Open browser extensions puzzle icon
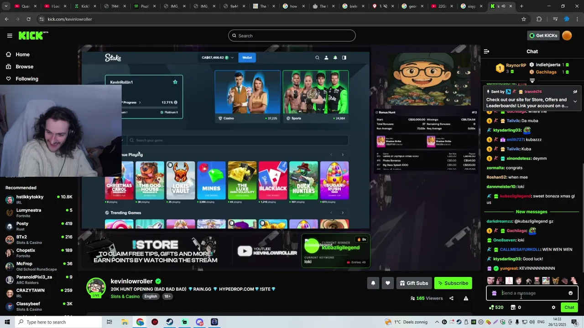The height and width of the screenshot is (328, 584). pos(539,19)
